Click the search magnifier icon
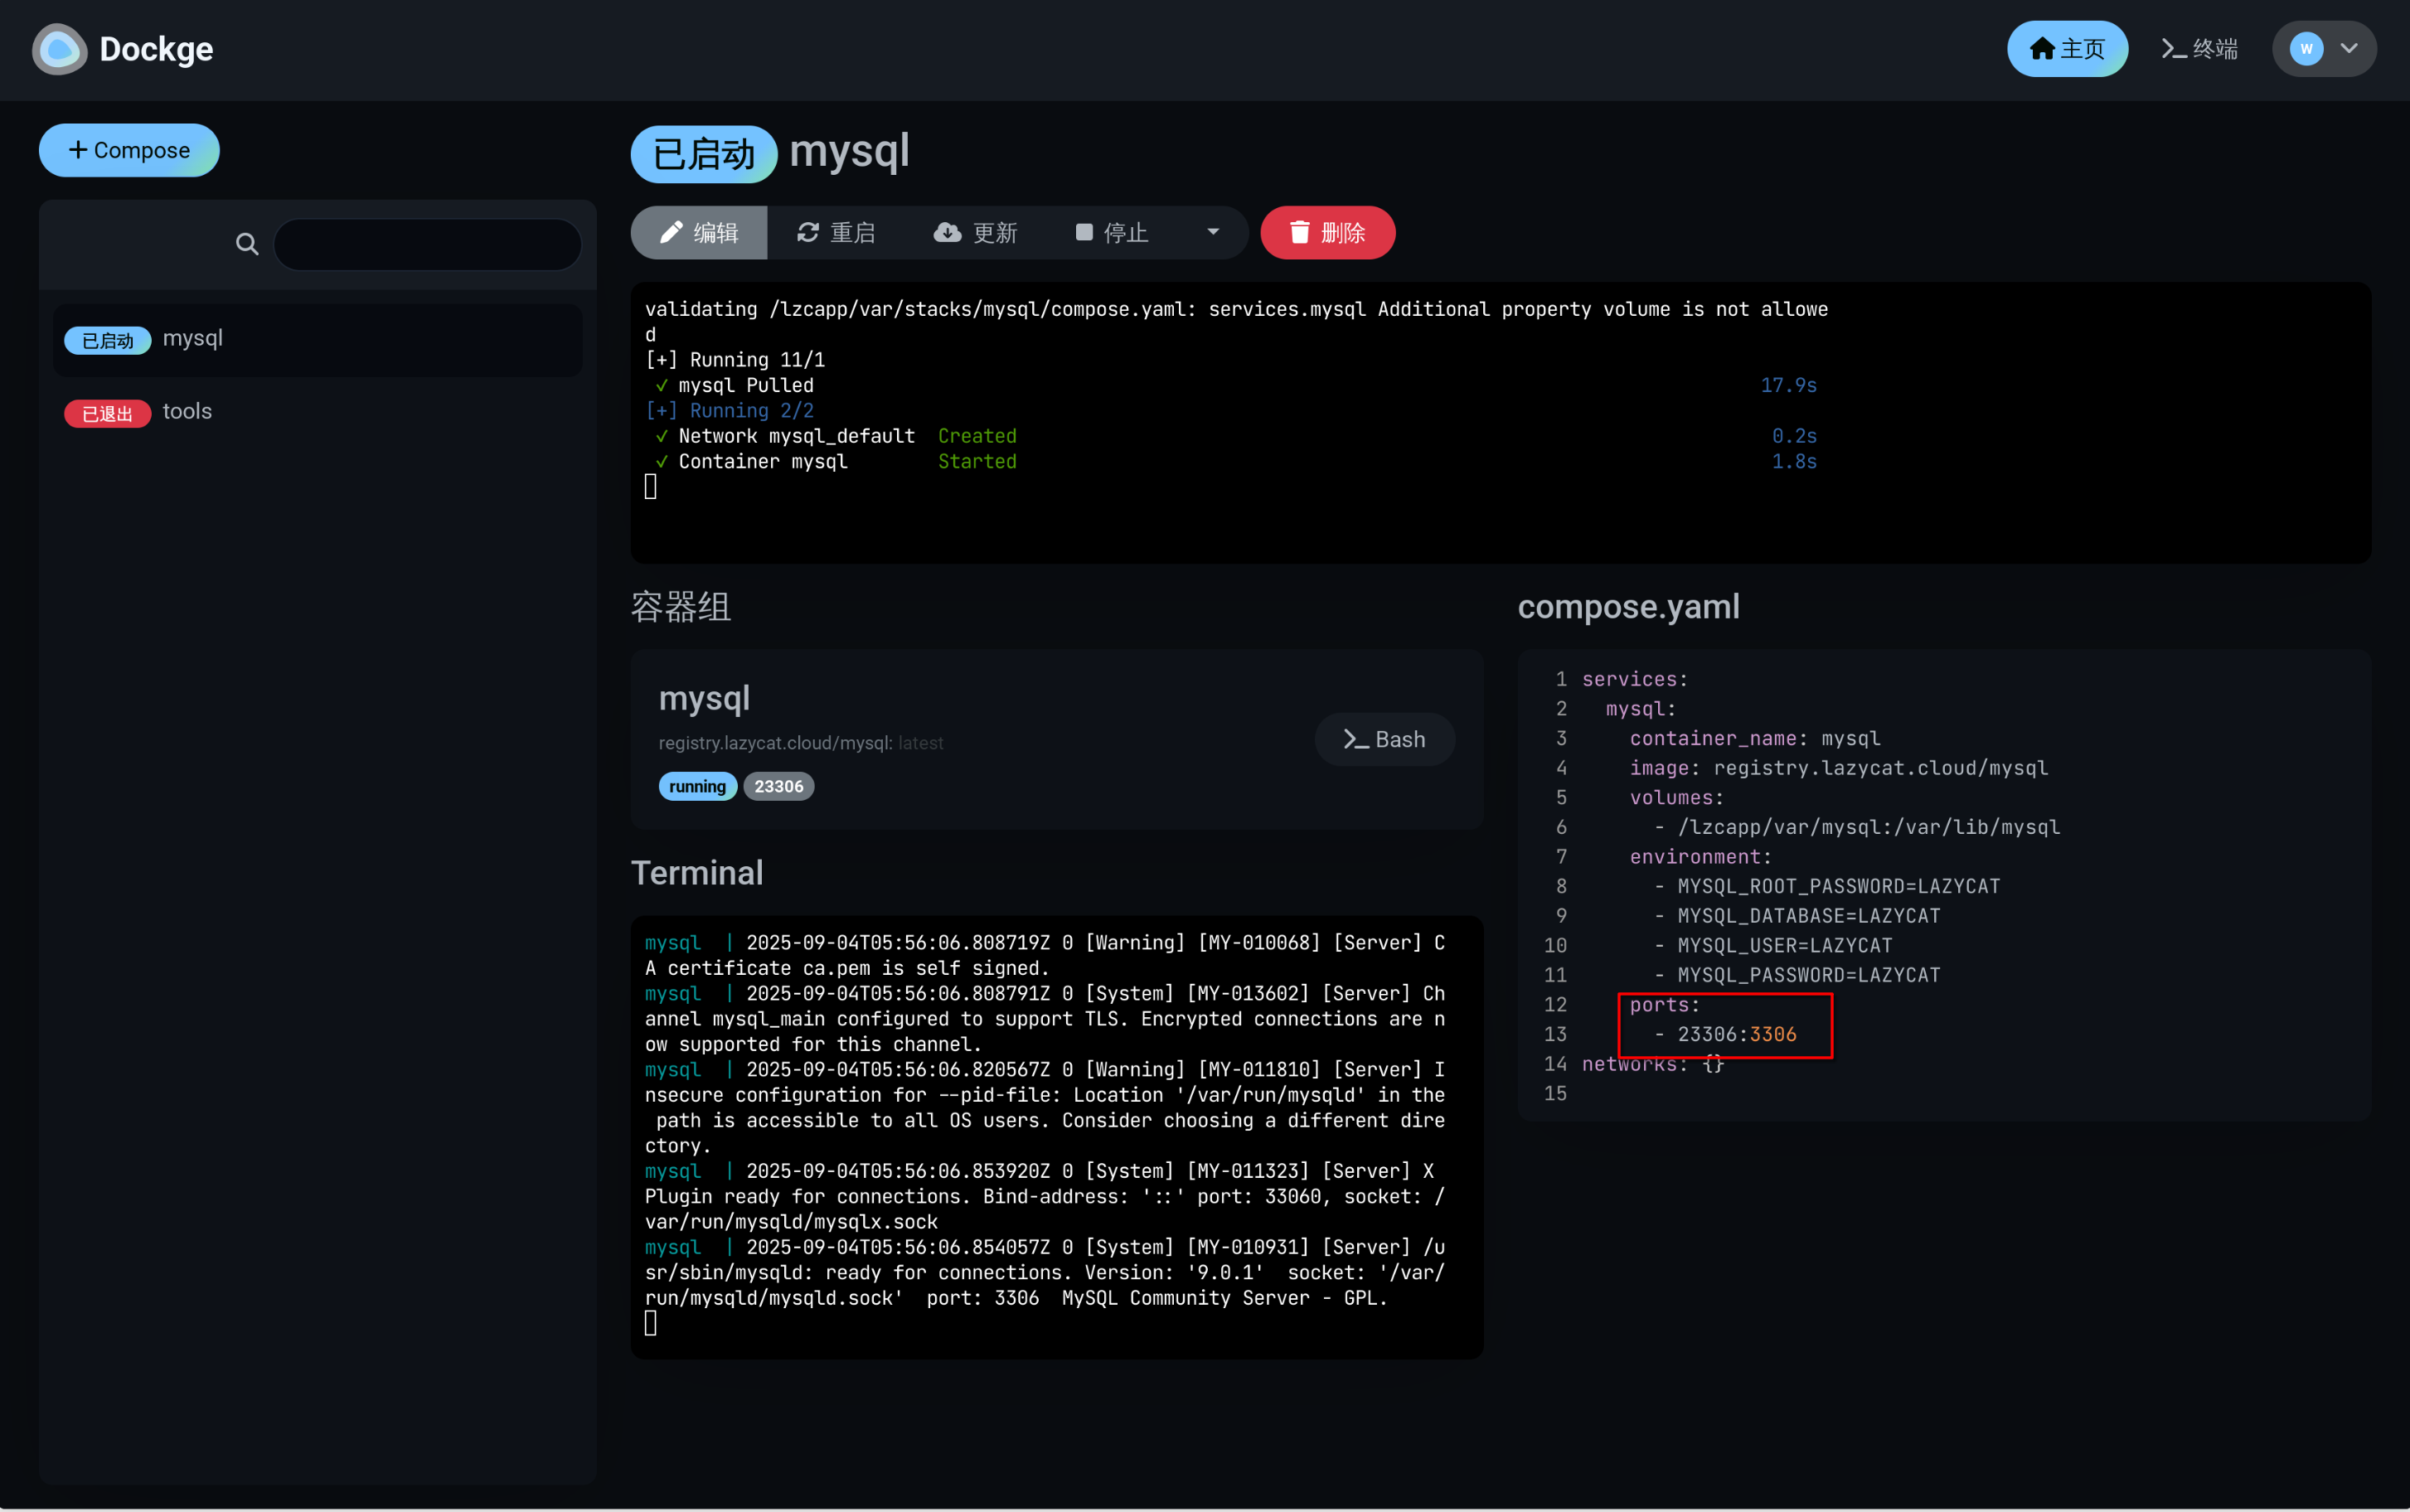 [x=247, y=244]
